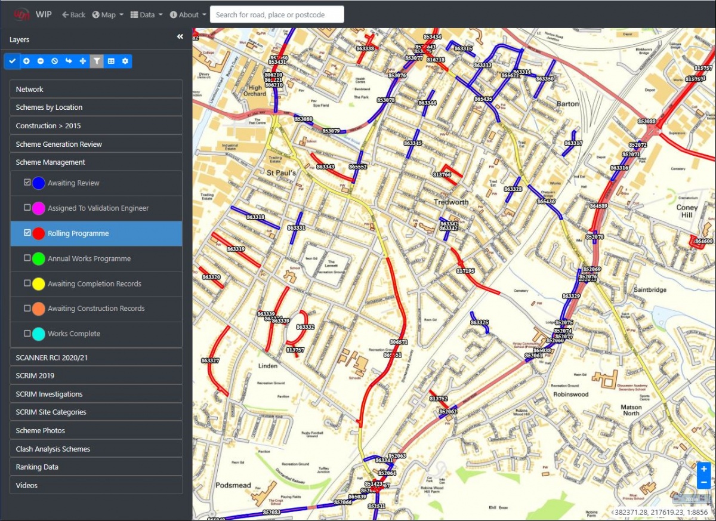Click the filter funnel icon
Image resolution: width=716 pixels, height=521 pixels.
tap(97, 61)
